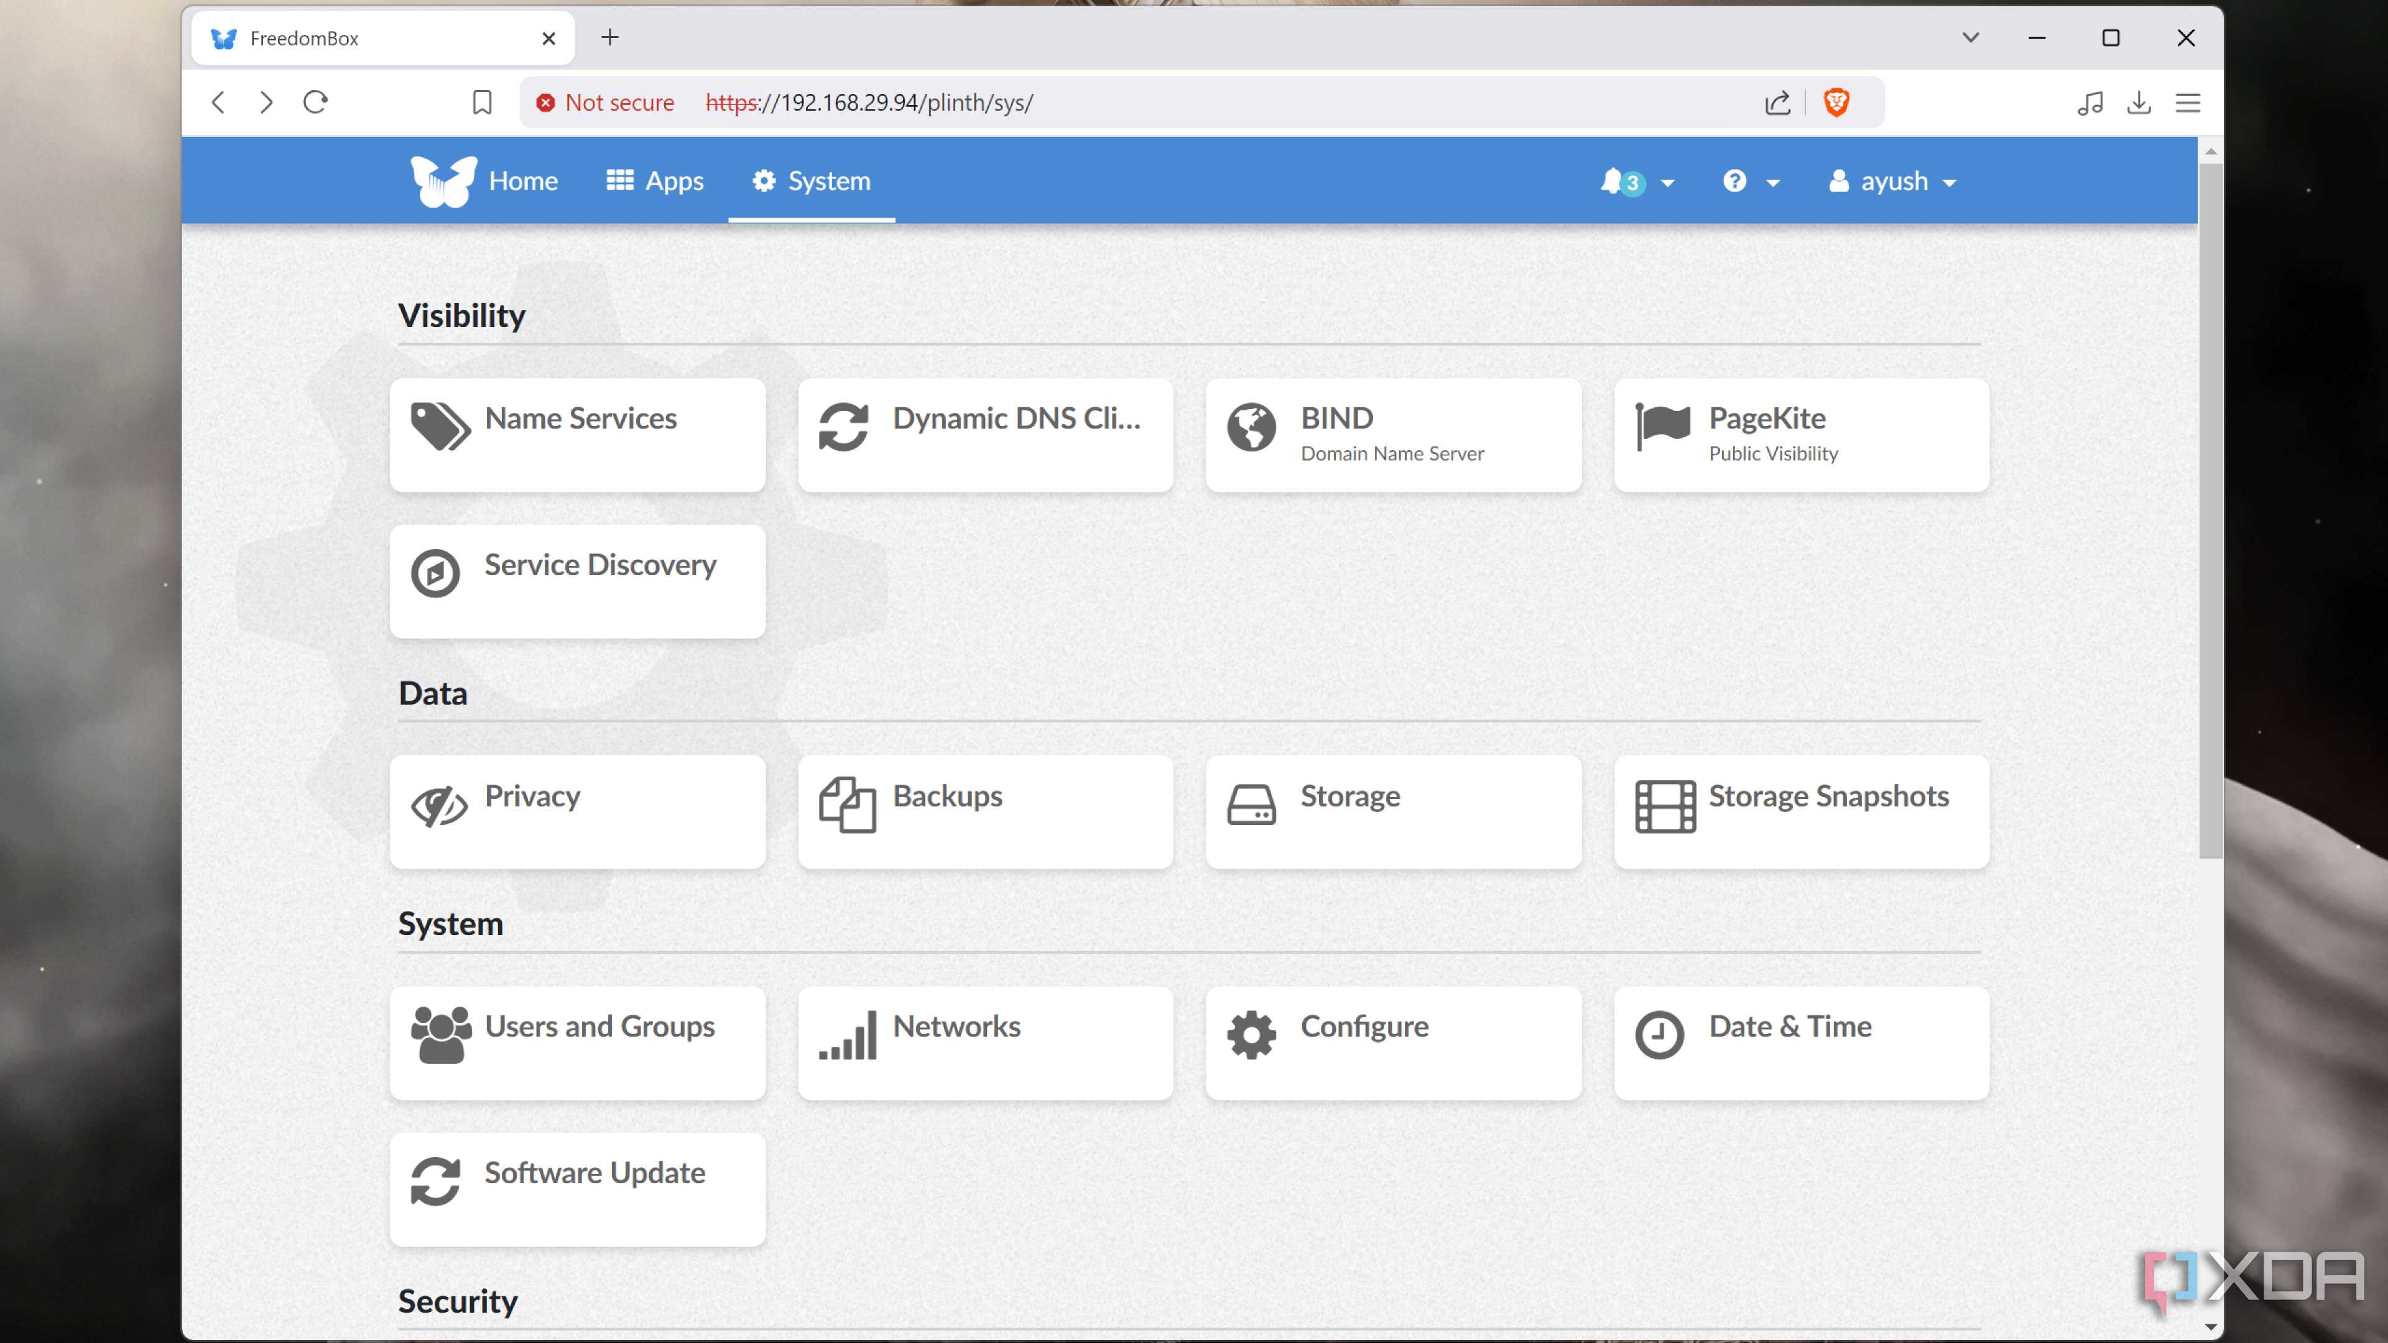Click the page vertical scrollbar thumb
Screen dimensions: 2388x1343
2211,510
